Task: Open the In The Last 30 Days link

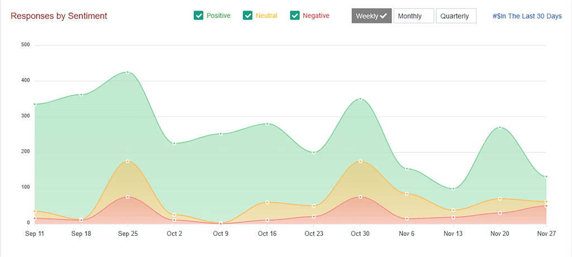Action: [x=527, y=16]
